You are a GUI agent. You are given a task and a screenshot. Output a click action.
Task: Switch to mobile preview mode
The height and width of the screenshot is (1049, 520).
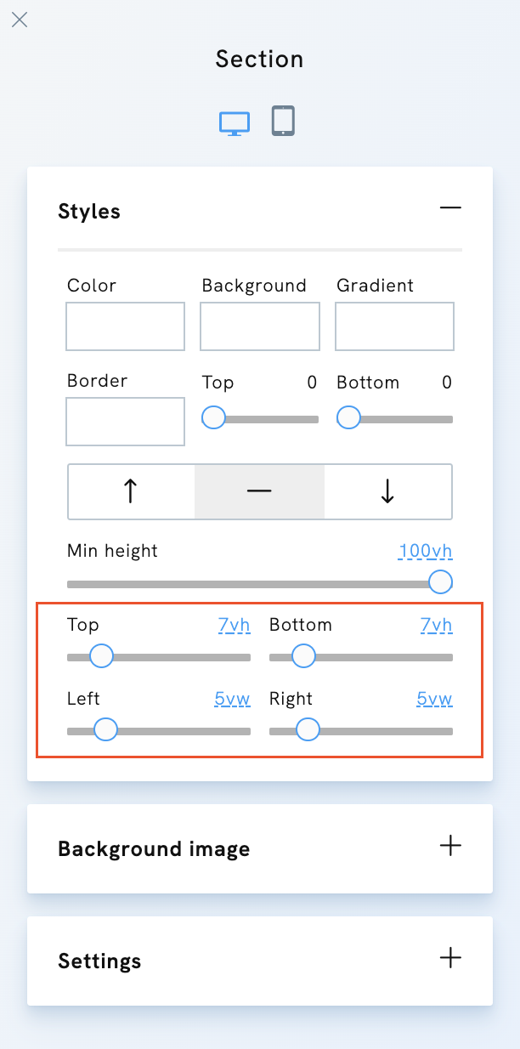coord(282,121)
